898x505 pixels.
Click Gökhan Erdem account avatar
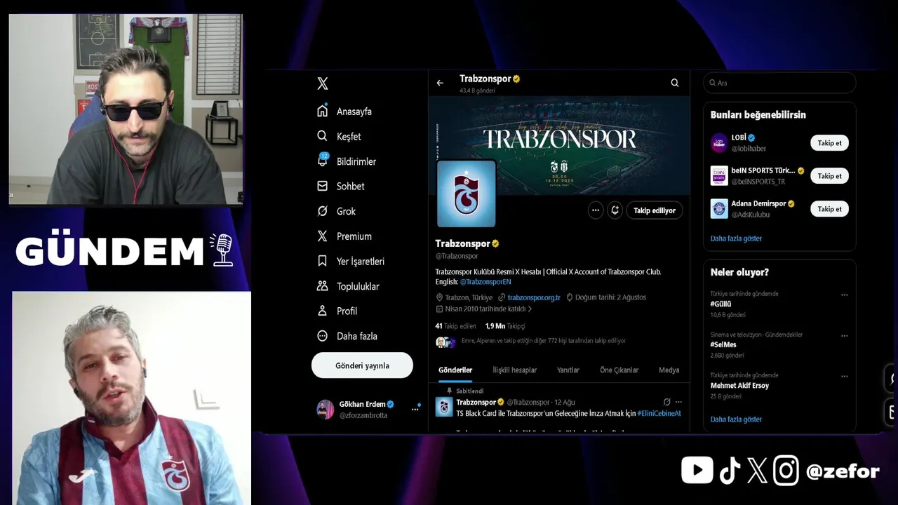coord(326,410)
